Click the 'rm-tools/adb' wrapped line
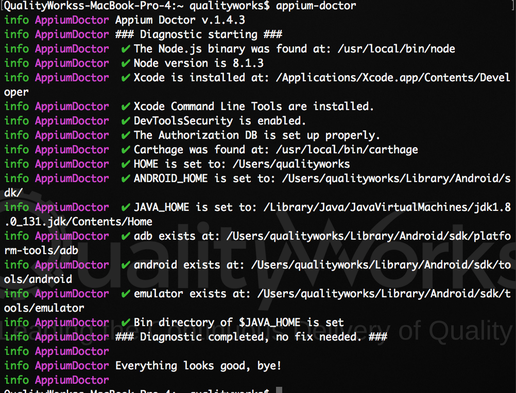This screenshot has width=516, height=393. [41, 251]
